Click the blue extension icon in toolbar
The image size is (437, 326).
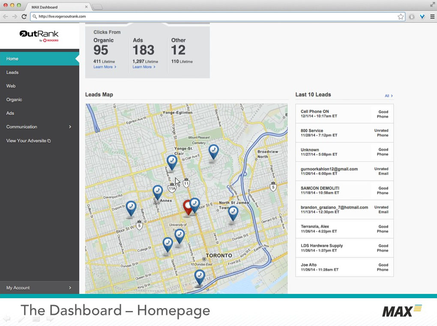(422, 17)
